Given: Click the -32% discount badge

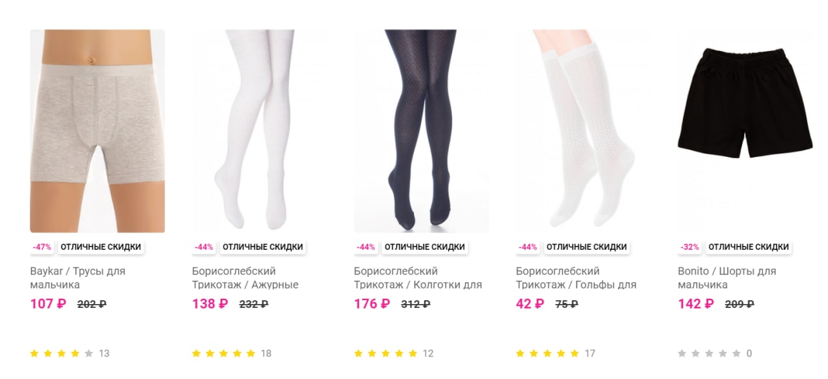Looking at the screenshot, I should [x=690, y=247].
